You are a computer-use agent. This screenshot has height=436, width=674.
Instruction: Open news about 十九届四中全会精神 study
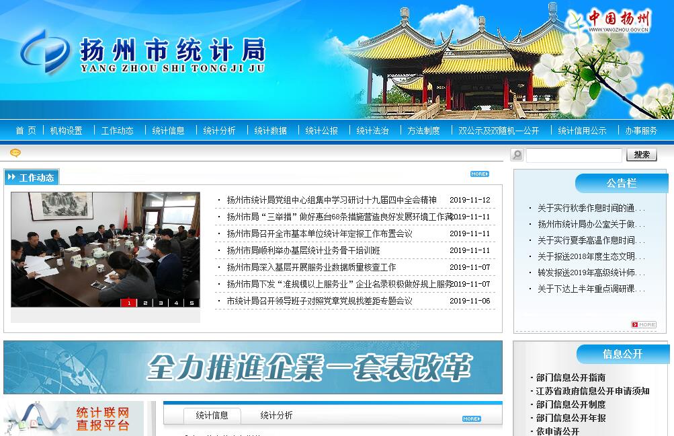331,200
